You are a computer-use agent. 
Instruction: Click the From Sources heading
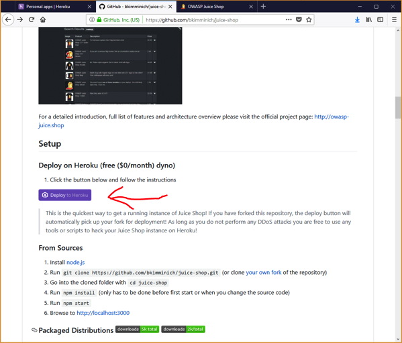60,248
